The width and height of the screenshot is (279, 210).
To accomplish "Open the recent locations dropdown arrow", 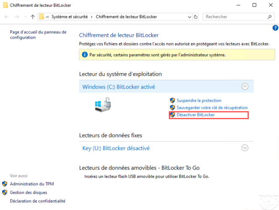I will (25, 17).
